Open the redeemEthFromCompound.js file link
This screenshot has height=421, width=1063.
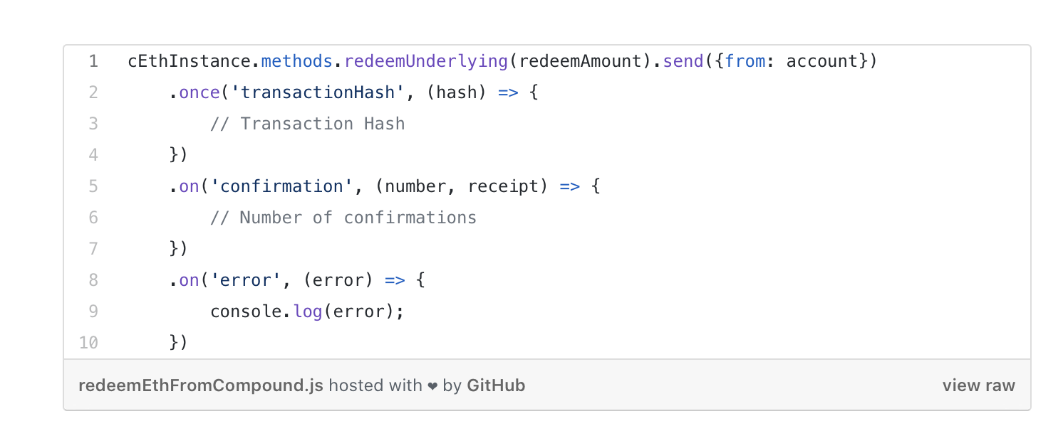tap(201, 385)
